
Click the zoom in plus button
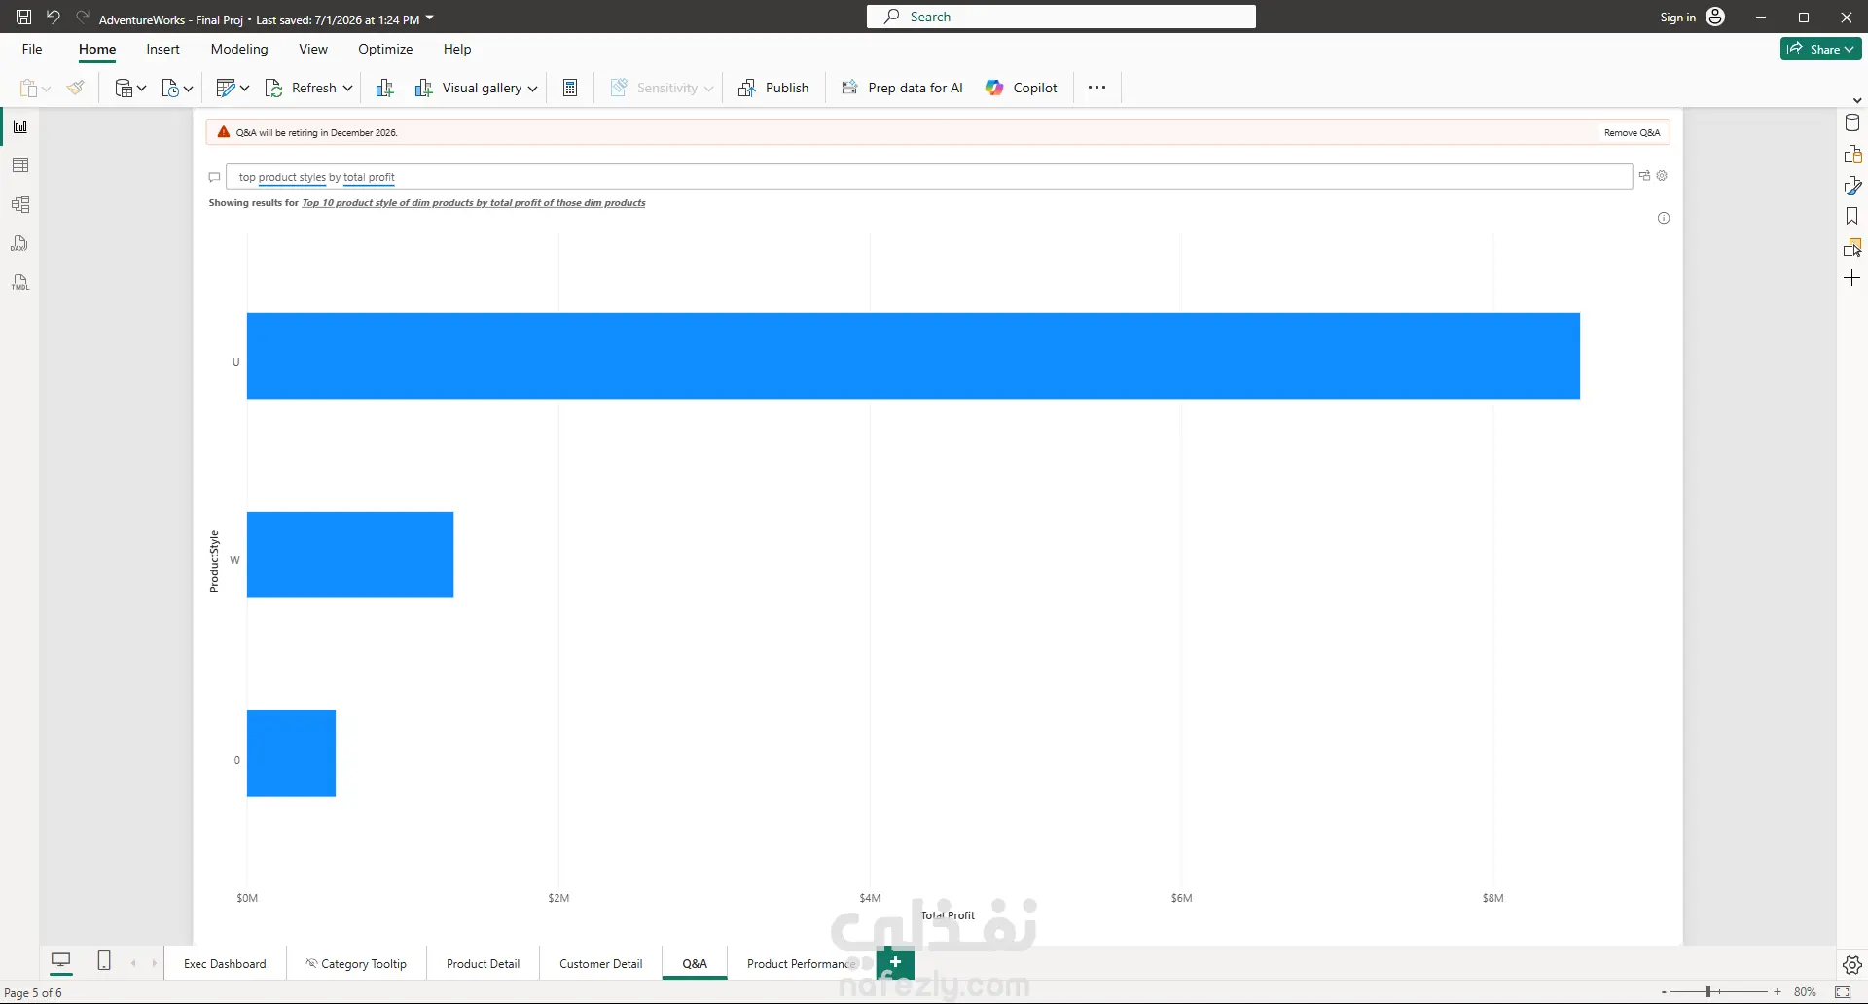(x=1778, y=992)
